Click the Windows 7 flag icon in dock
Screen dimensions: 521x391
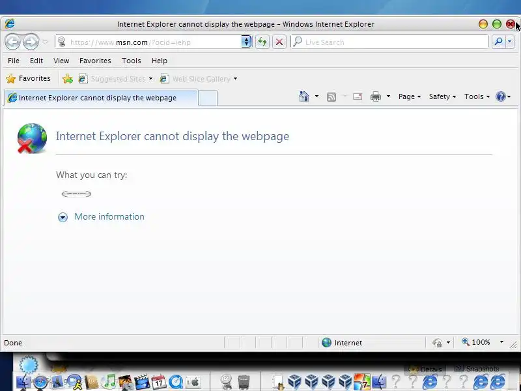click(x=362, y=382)
